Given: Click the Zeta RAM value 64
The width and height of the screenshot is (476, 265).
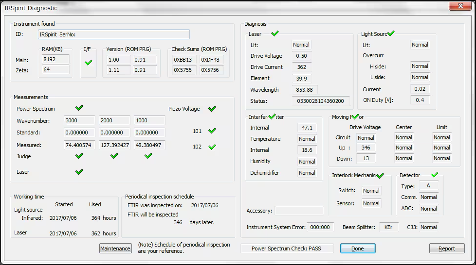Looking at the screenshot, I should [x=55, y=69].
